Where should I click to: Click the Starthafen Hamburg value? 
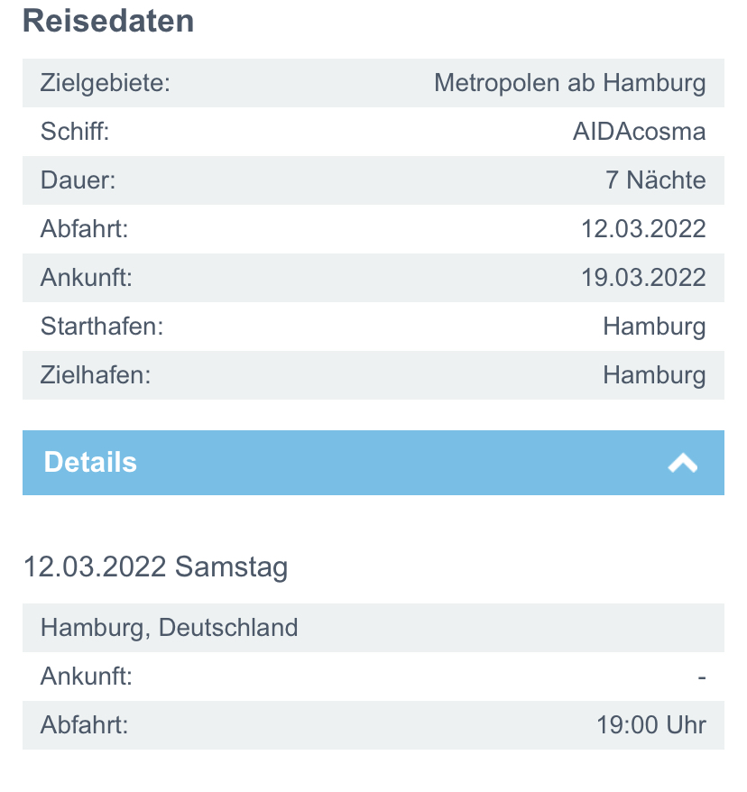[x=654, y=326]
